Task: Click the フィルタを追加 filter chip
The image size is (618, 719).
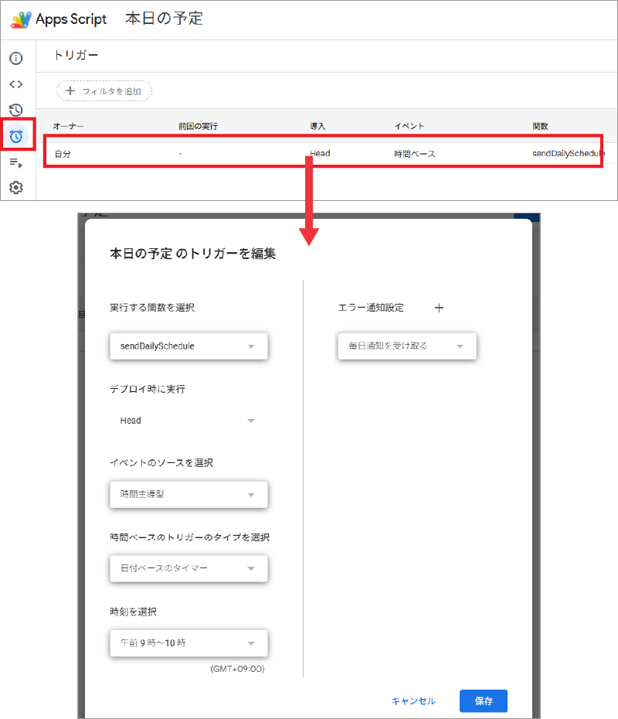Action: pos(104,90)
